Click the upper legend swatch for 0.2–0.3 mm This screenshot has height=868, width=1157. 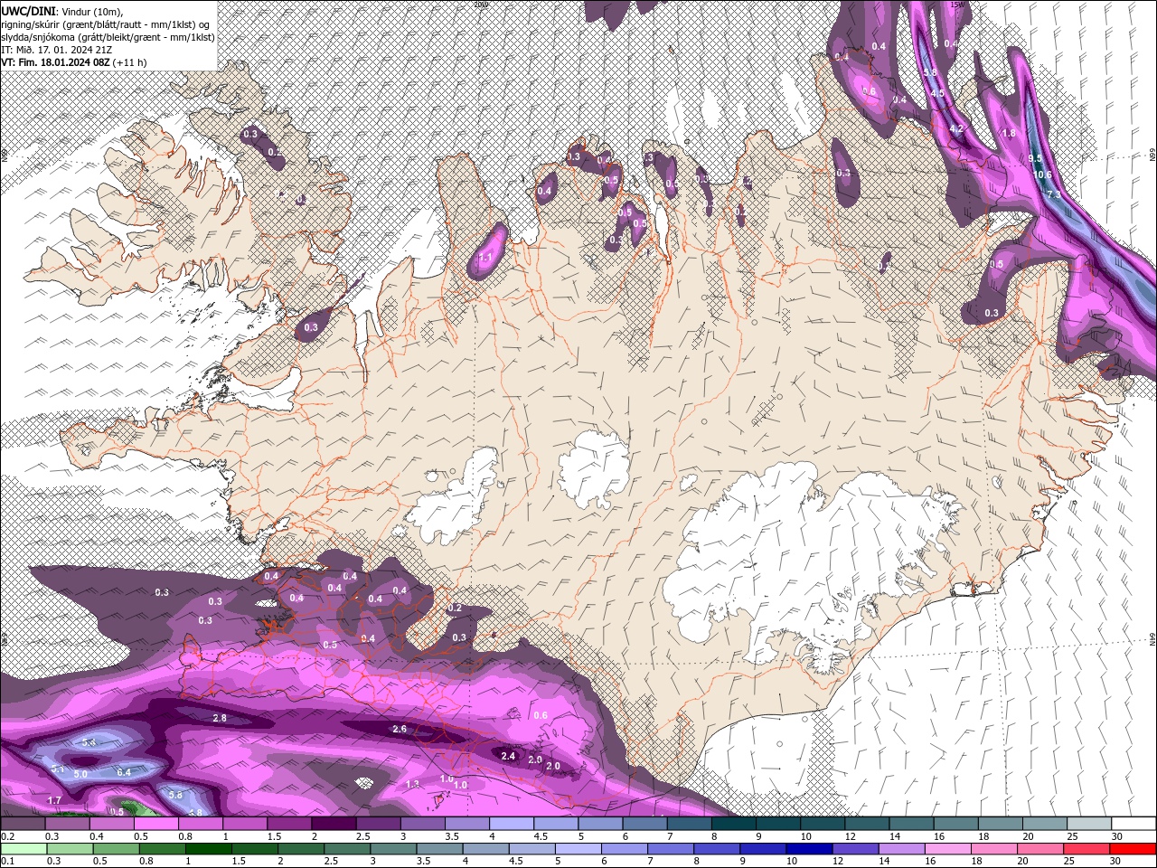coord(23,824)
